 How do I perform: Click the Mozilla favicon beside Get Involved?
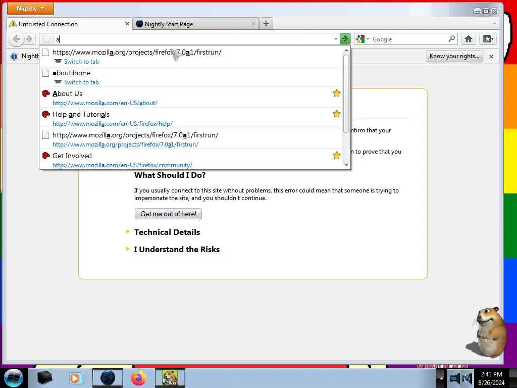coord(46,156)
